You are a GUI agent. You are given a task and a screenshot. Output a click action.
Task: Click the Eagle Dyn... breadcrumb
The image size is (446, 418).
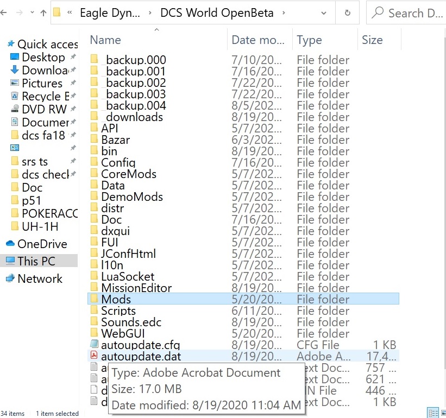pyautogui.click(x=110, y=13)
